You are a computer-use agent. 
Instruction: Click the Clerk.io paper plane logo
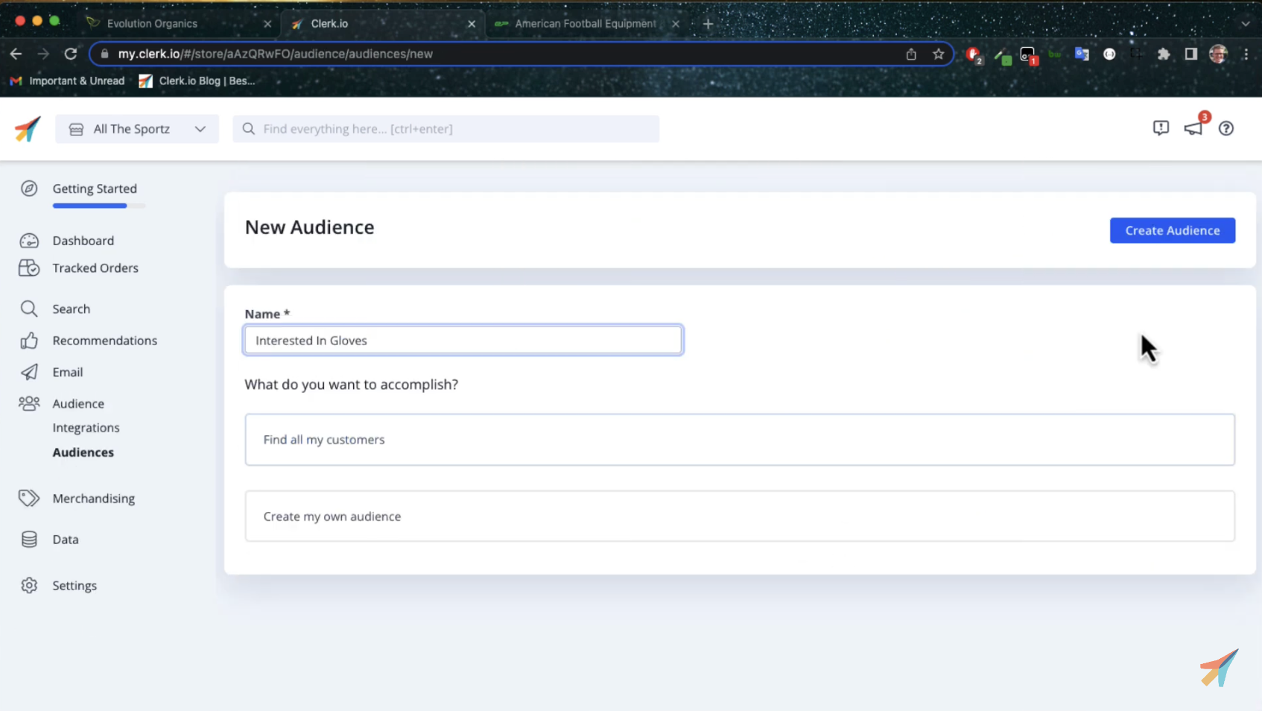28,129
